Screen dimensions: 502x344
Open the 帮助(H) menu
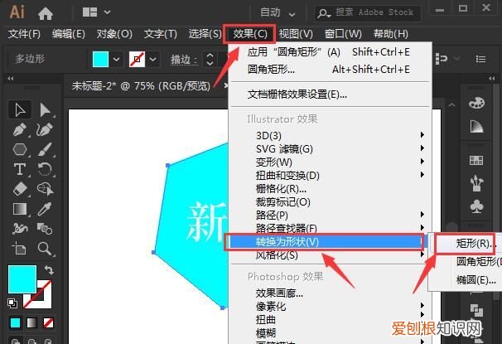(391, 34)
